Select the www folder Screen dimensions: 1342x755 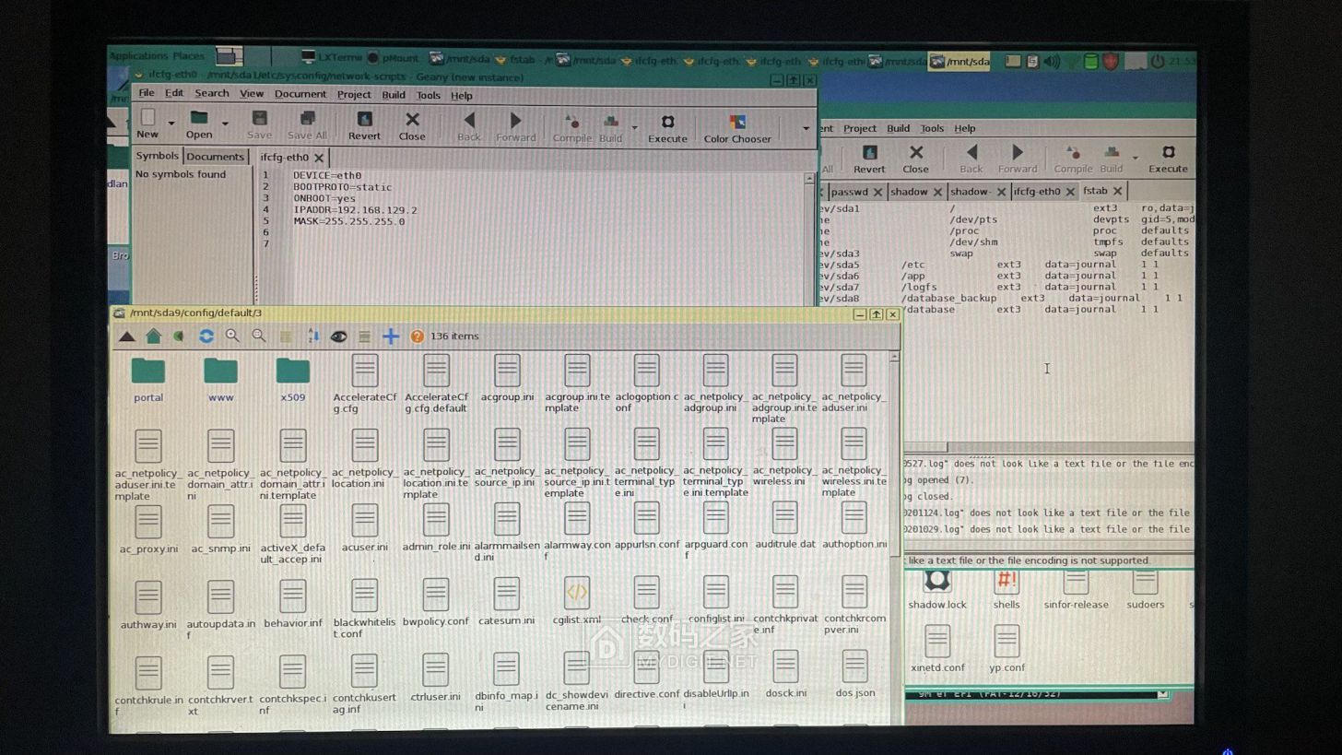[220, 379]
